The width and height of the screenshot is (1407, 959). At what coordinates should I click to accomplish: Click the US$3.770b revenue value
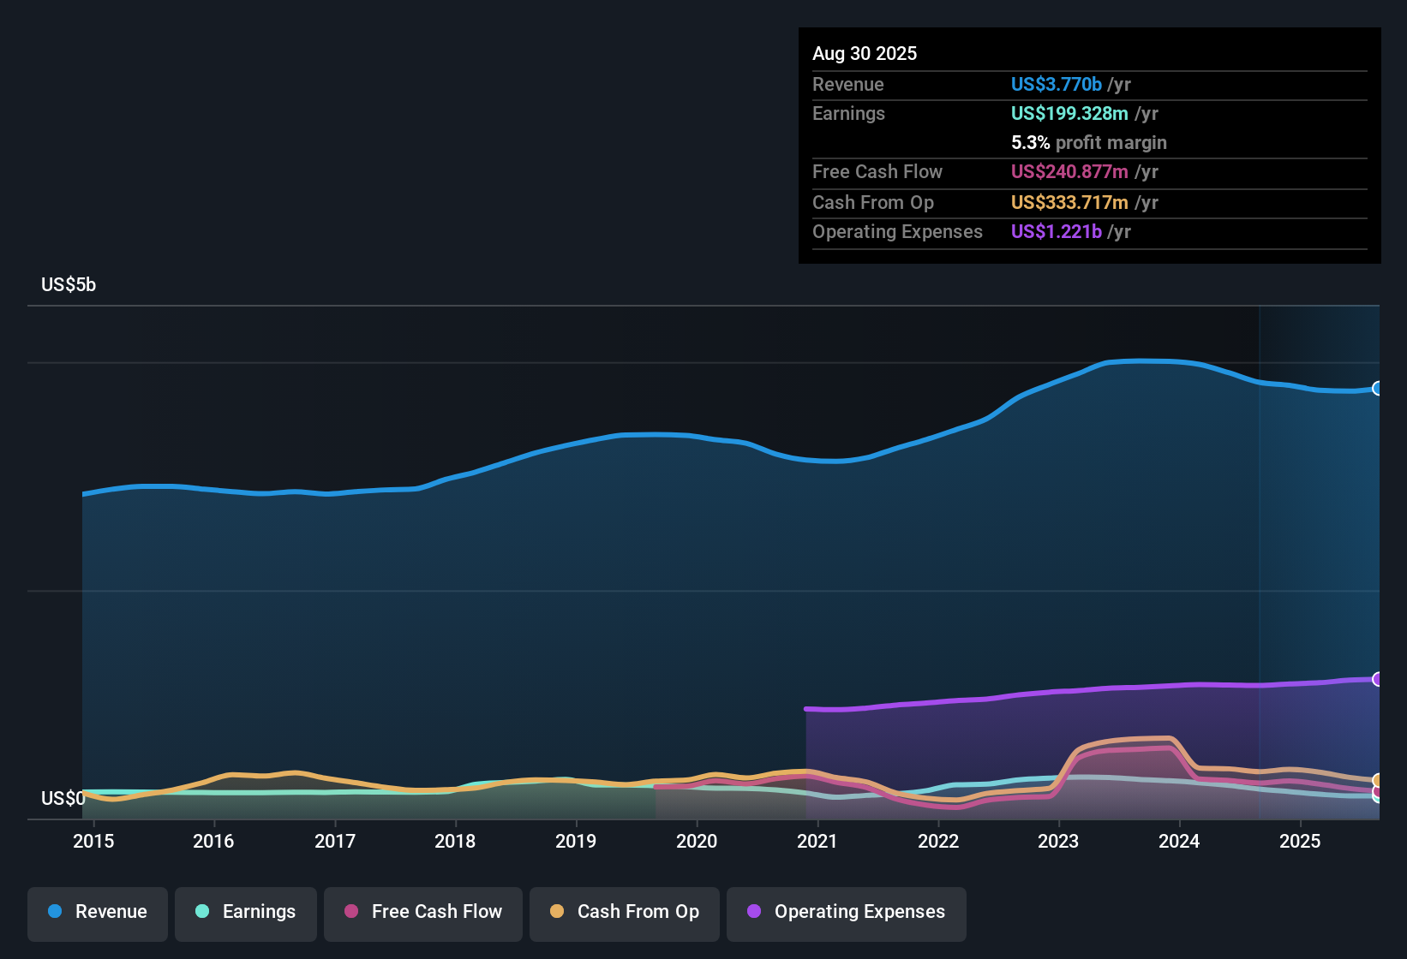pyautogui.click(x=1057, y=85)
